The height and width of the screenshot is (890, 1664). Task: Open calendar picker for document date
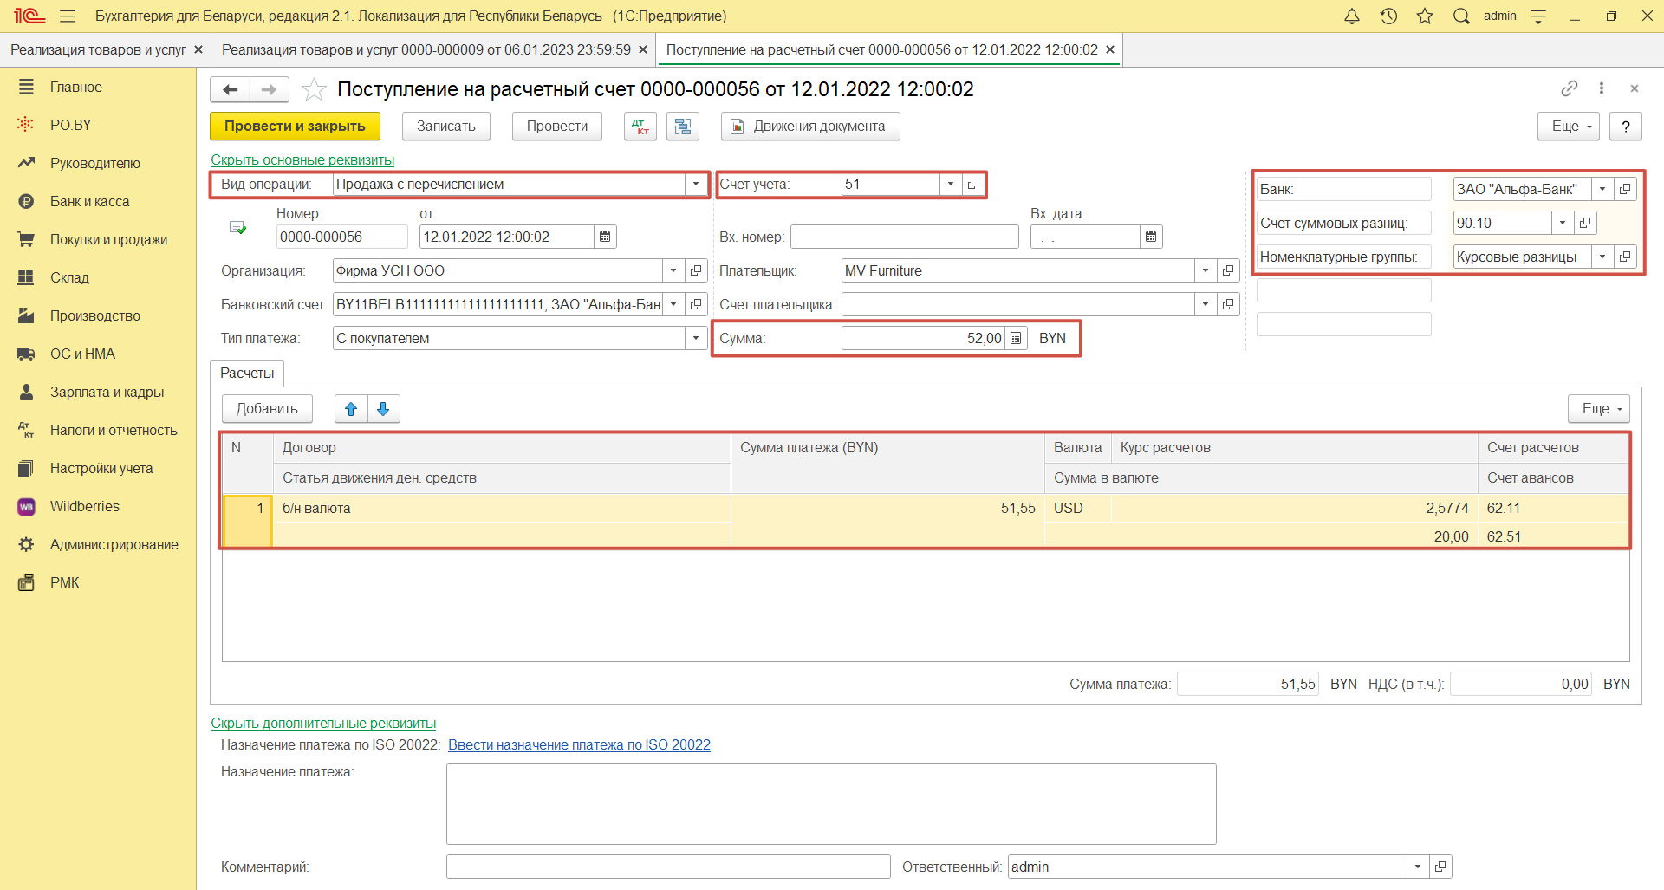click(605, 237)
